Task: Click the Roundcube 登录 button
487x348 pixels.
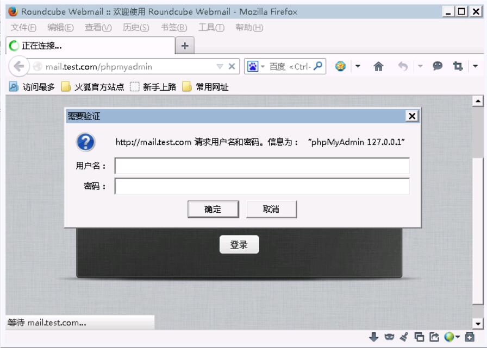Action: (x=239, y=244)
